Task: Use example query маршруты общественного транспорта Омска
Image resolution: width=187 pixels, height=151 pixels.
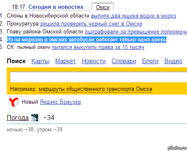Action: coord(95,89)
